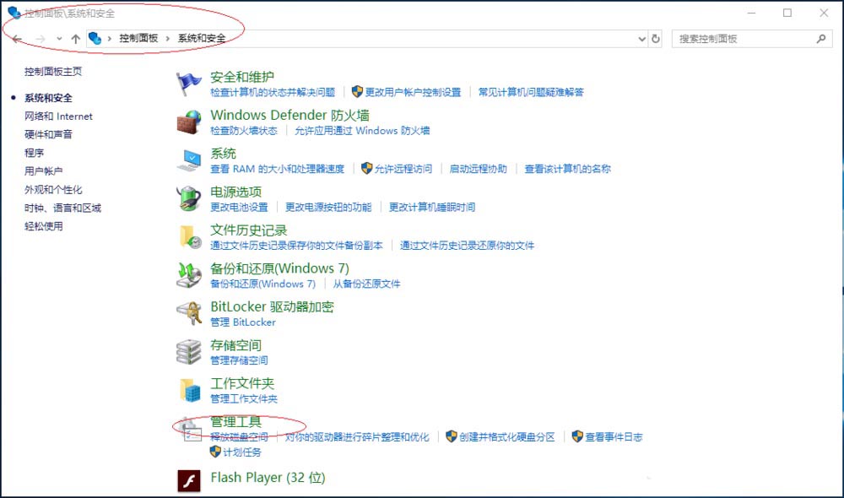This screenshot has width=844, height=498.
Task: Click the Control Panel icon in address bar
Action: [x=95, y=38]
